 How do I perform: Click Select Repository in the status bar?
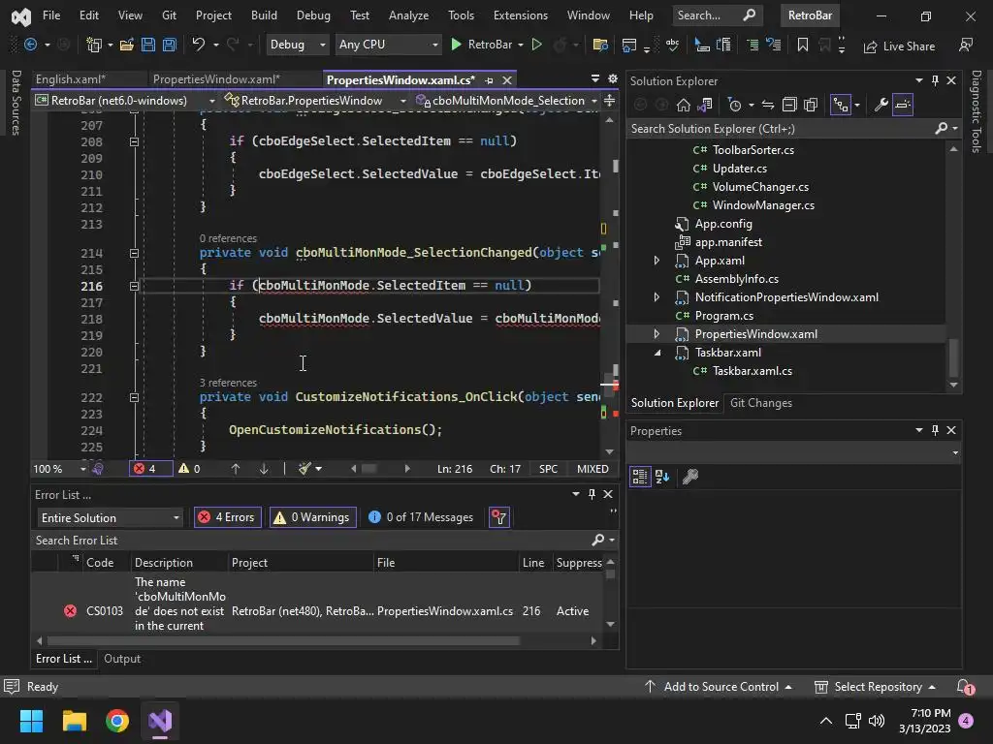875,687
